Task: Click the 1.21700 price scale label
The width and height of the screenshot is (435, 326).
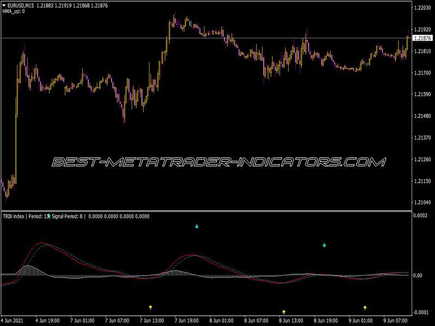Action: tap(422, 73)
